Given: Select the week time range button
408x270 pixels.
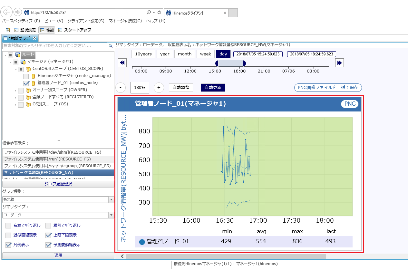Looking at the screenshot, I should click(206, 54).
